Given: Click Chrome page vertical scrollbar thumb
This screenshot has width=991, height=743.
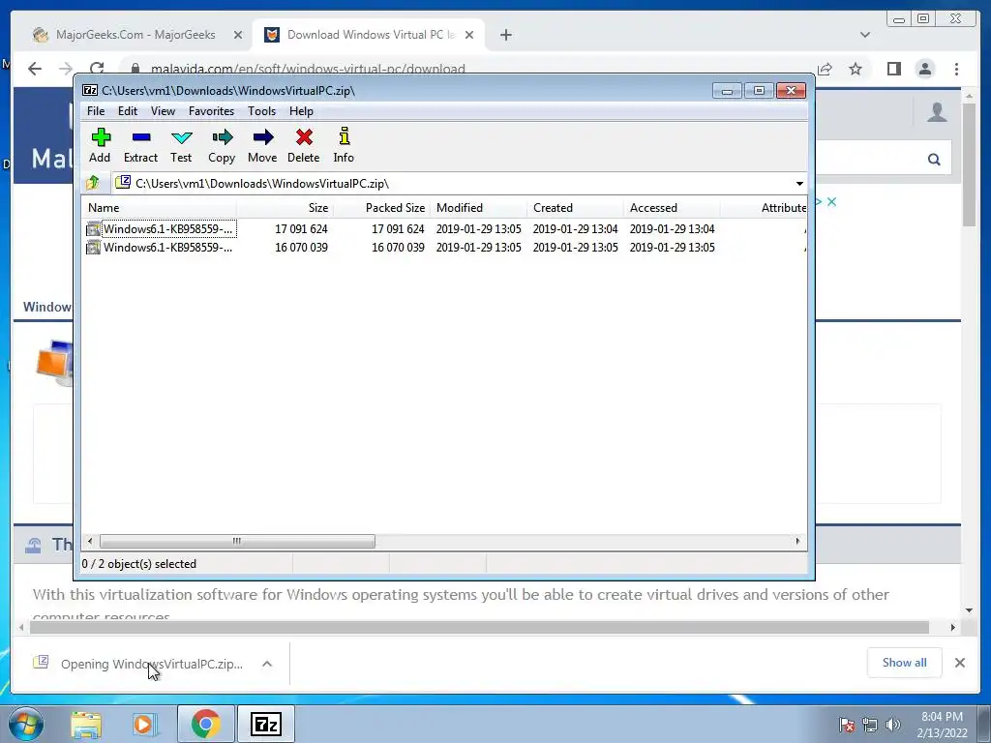Looking at the screenshot, I should click(x=969, y=164).
